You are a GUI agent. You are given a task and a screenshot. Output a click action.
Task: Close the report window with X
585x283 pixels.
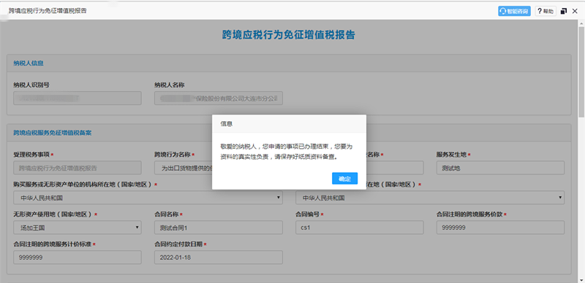point(575,11)
